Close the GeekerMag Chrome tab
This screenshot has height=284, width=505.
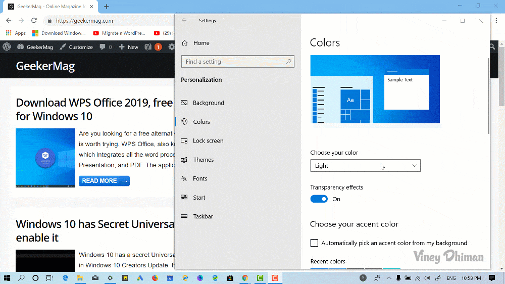(91, 7)
